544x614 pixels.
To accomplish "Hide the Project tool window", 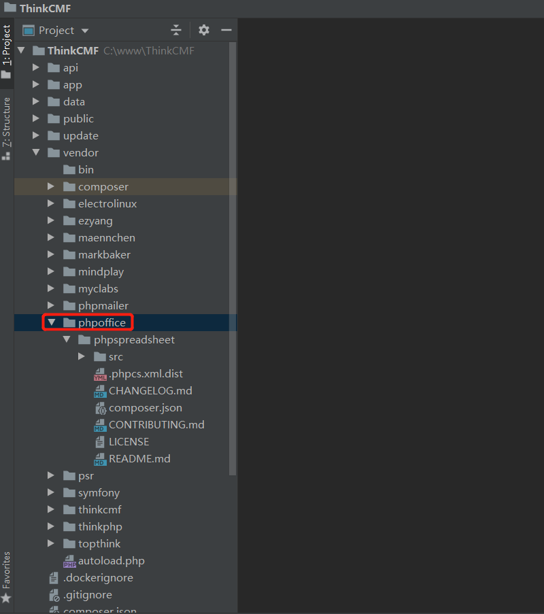I will (x=226, y=30).
